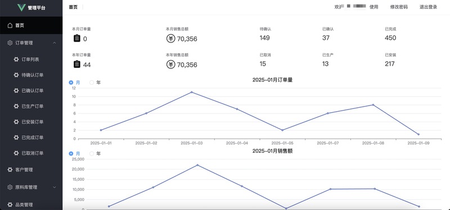Select 年 radio for order volume chart

point(92,83)
